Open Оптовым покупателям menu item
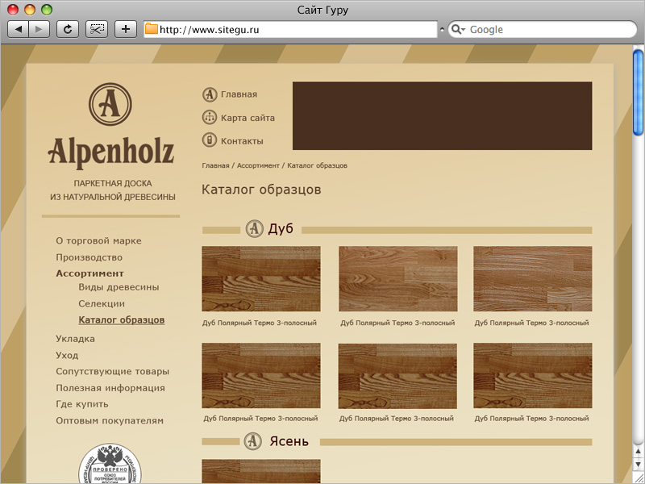Viewport: 645px width, 484px height. pyautogui.click(x=110, y=420)
